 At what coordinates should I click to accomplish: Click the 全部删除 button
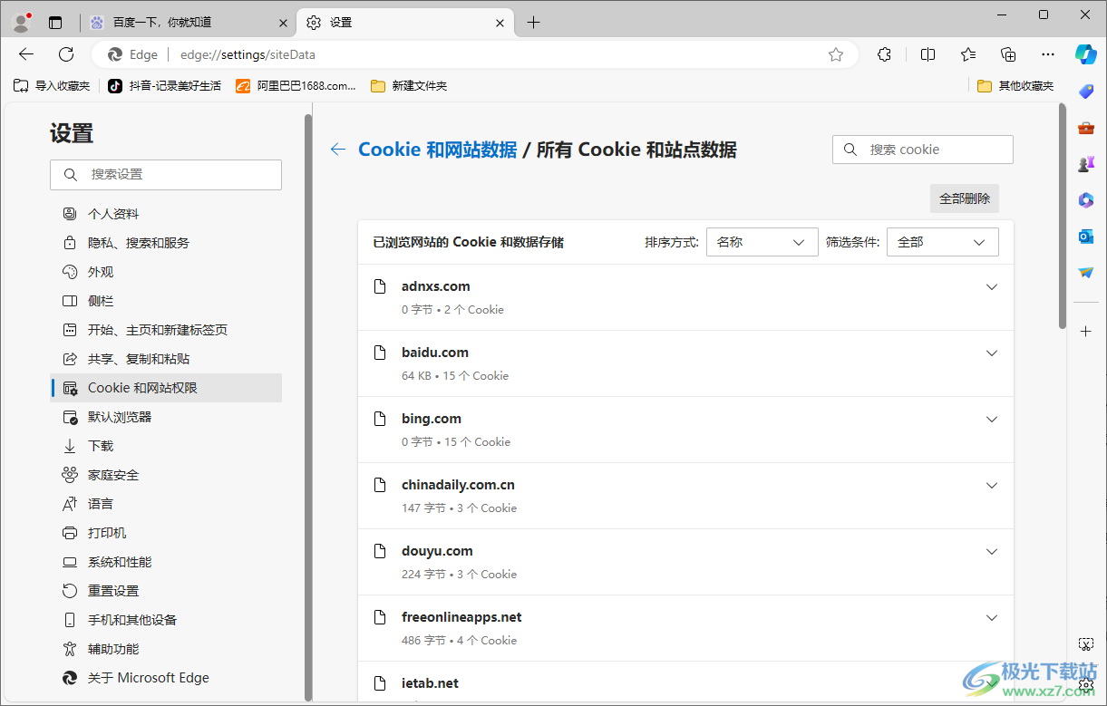coord(965,198)
